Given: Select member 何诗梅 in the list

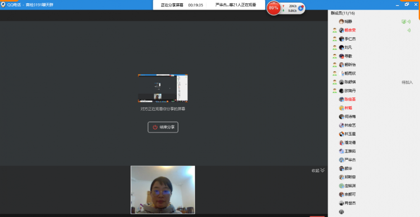Looking at the screenshot, I should click(x=350, y=116).
